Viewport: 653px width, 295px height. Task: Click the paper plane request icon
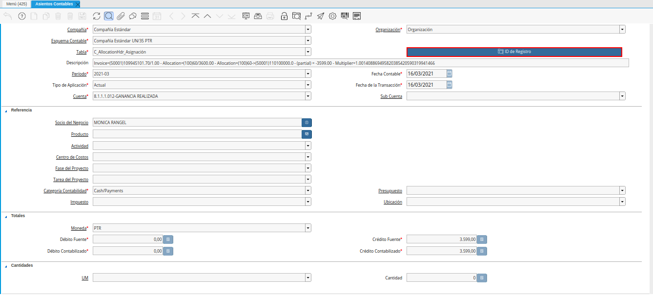click(320, 16)
